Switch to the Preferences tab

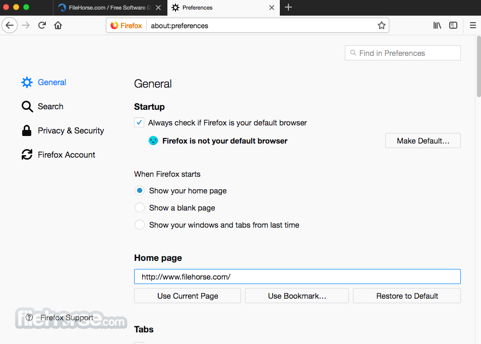tap(223, 8)
